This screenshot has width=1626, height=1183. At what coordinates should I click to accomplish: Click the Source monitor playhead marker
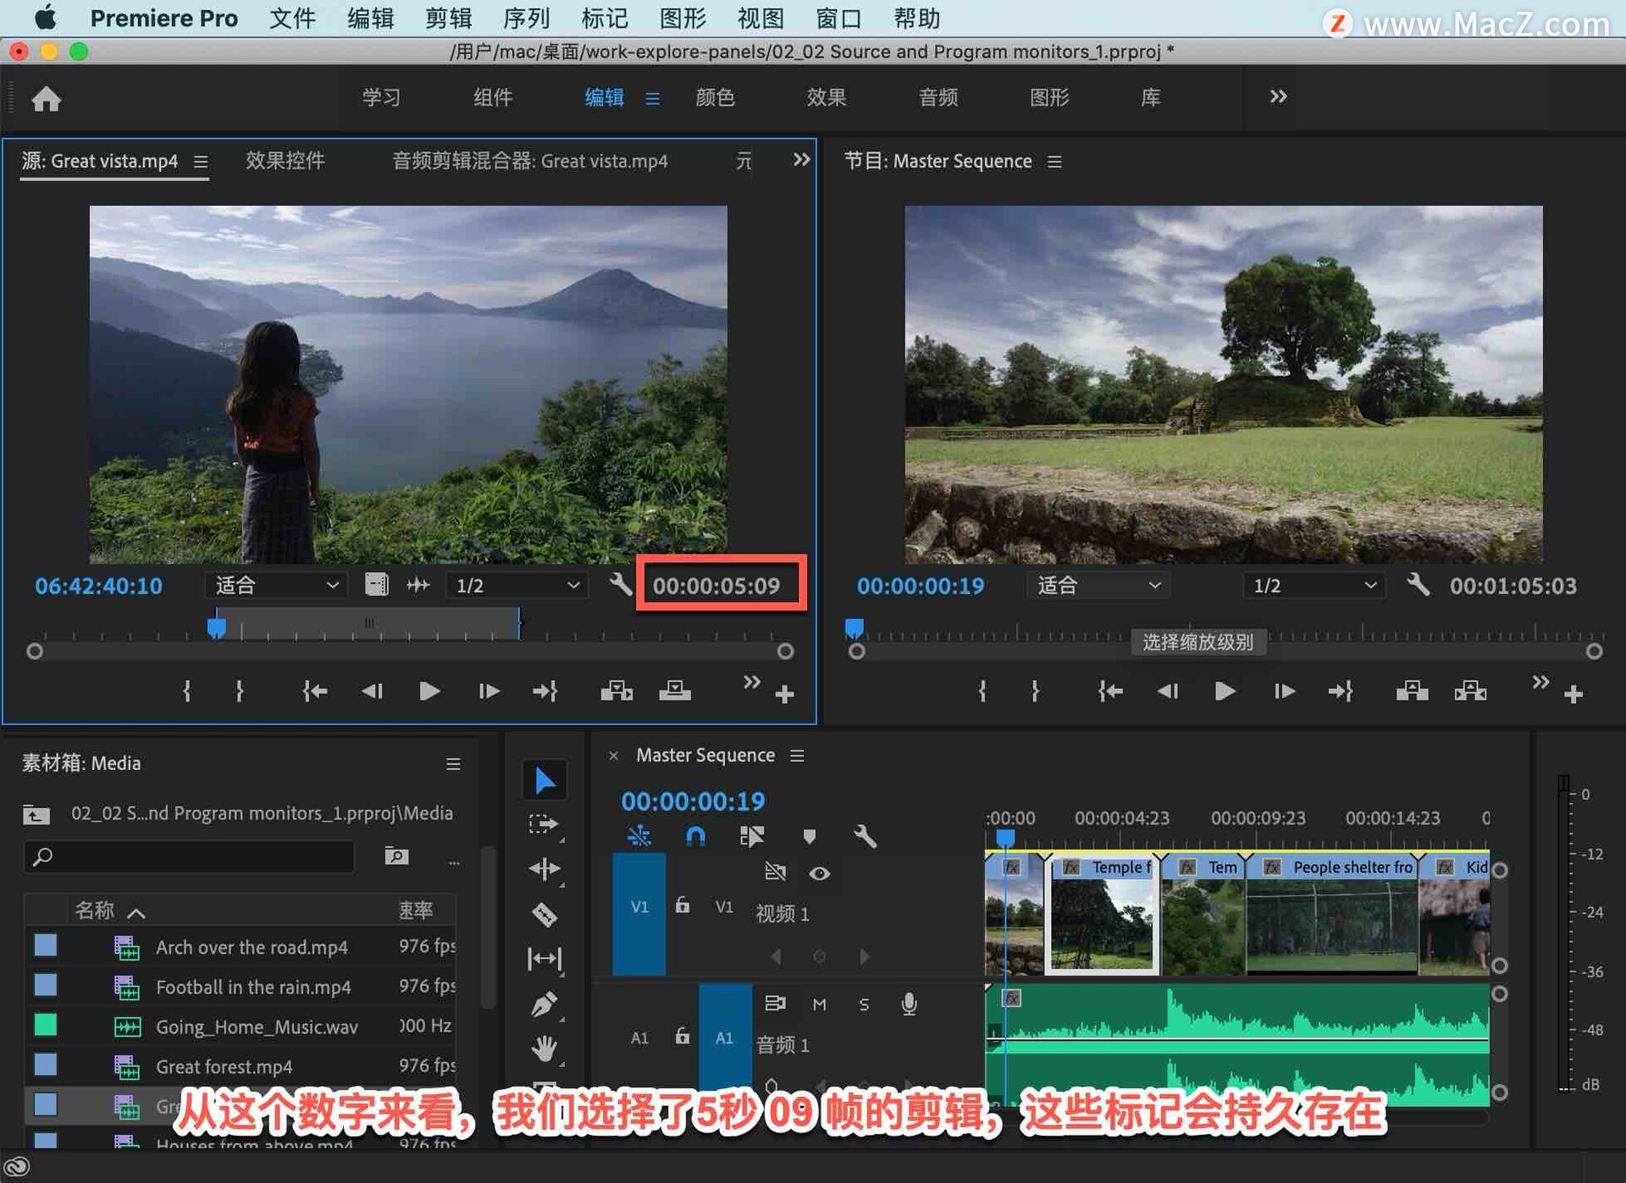217,627
